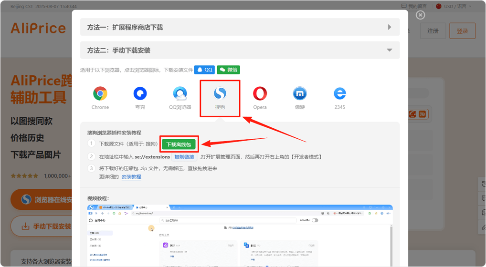Viewport: 486px width, 267px height.
Task: Click the 登录 button
Action: (462, 31)
